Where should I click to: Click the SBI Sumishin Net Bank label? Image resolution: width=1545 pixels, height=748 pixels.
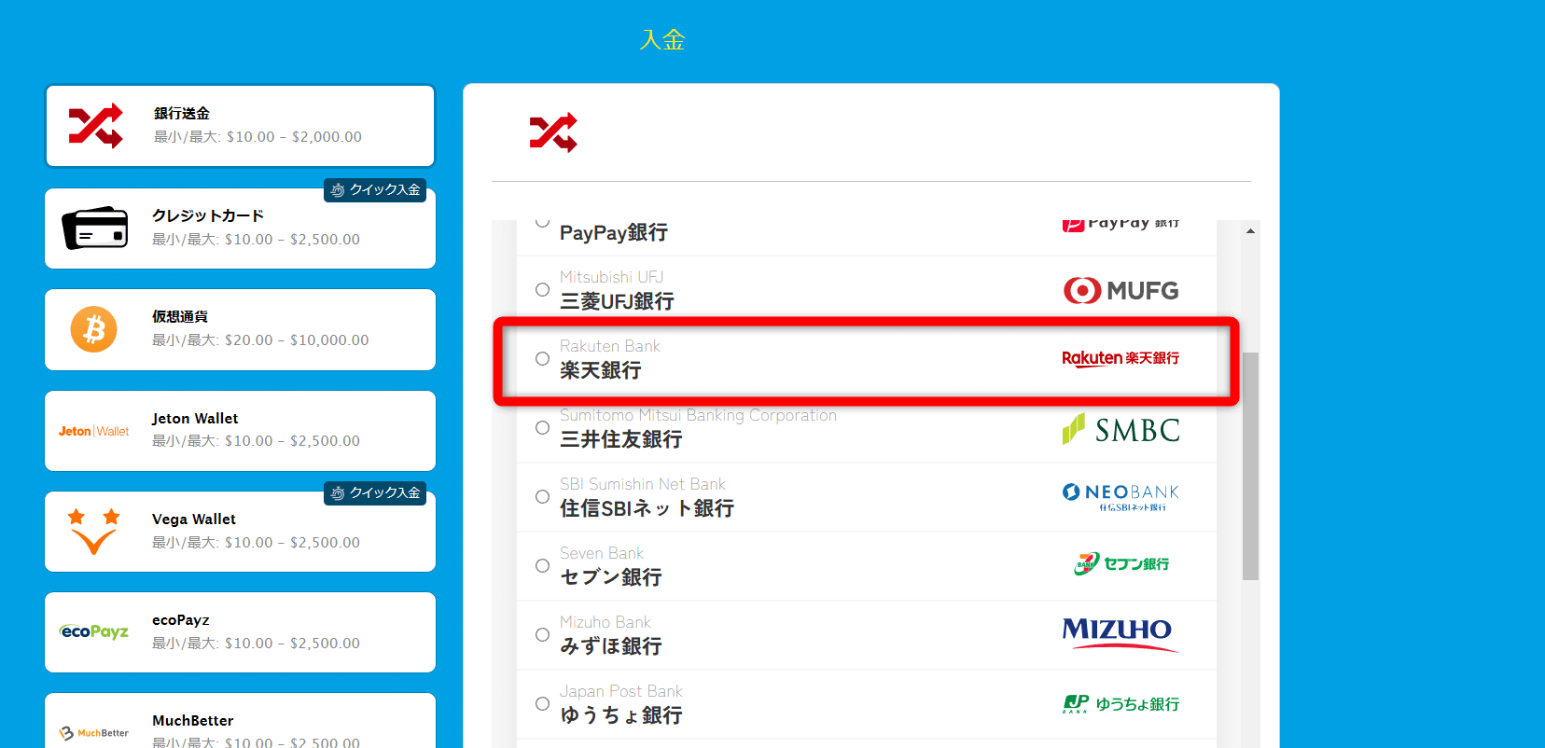click(x=643, y=484)
